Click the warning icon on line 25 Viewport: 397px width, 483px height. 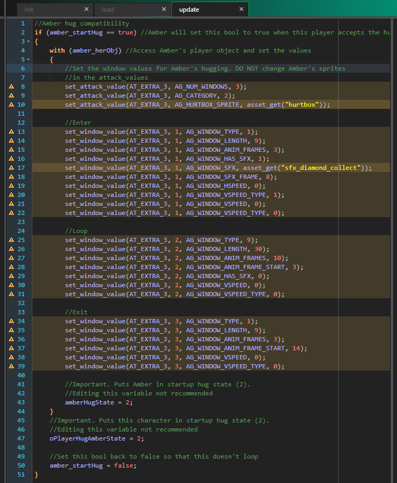(x=11, y=240)
